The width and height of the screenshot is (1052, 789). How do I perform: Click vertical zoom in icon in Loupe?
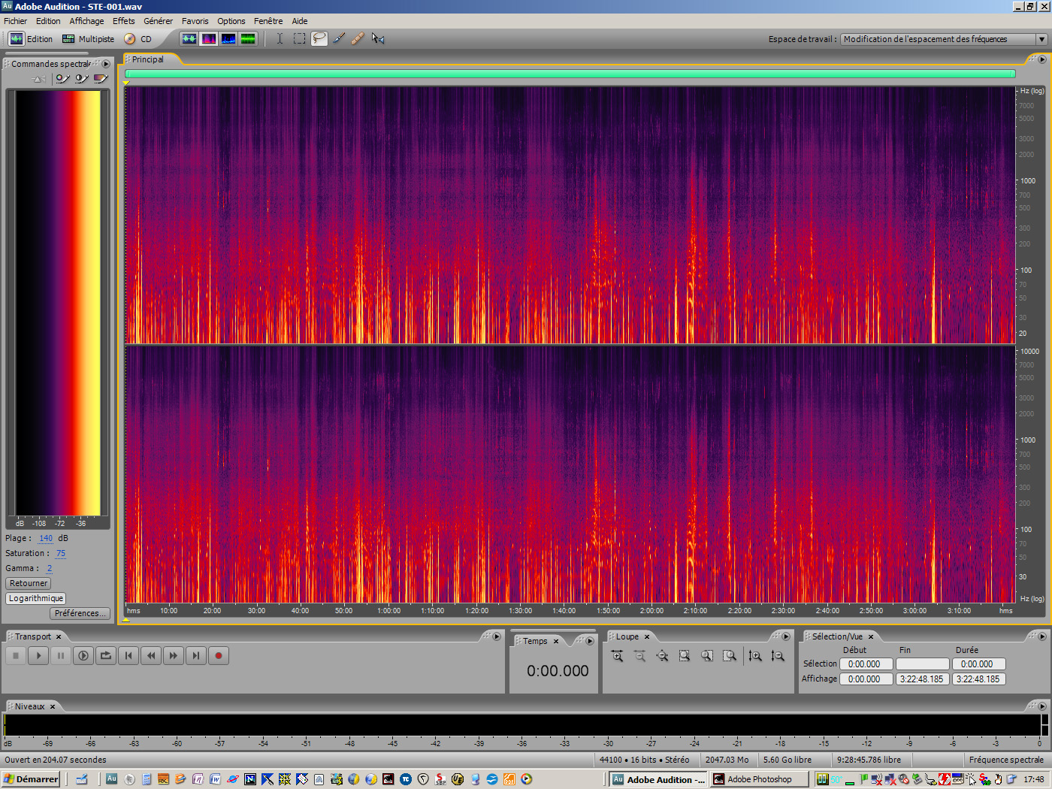[x=755, y=656]
